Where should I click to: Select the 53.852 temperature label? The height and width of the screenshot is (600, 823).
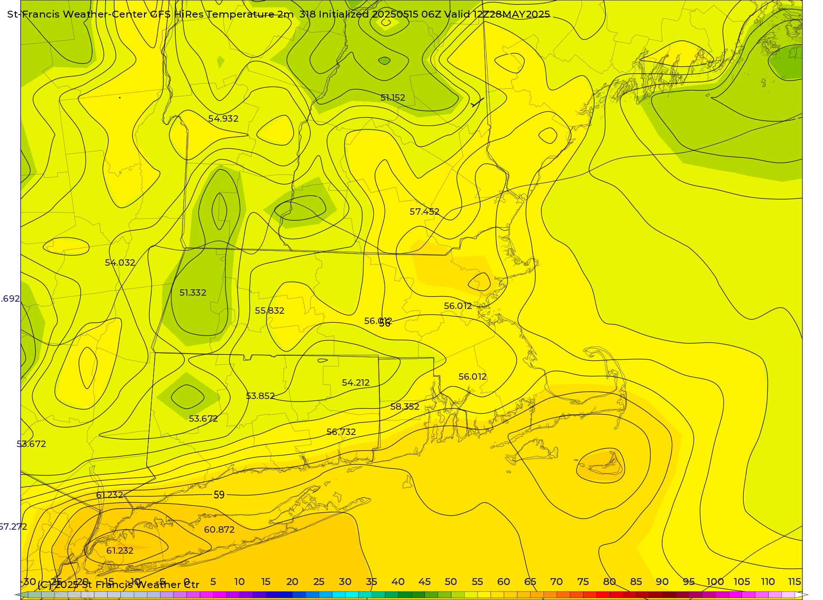(260, 396)
